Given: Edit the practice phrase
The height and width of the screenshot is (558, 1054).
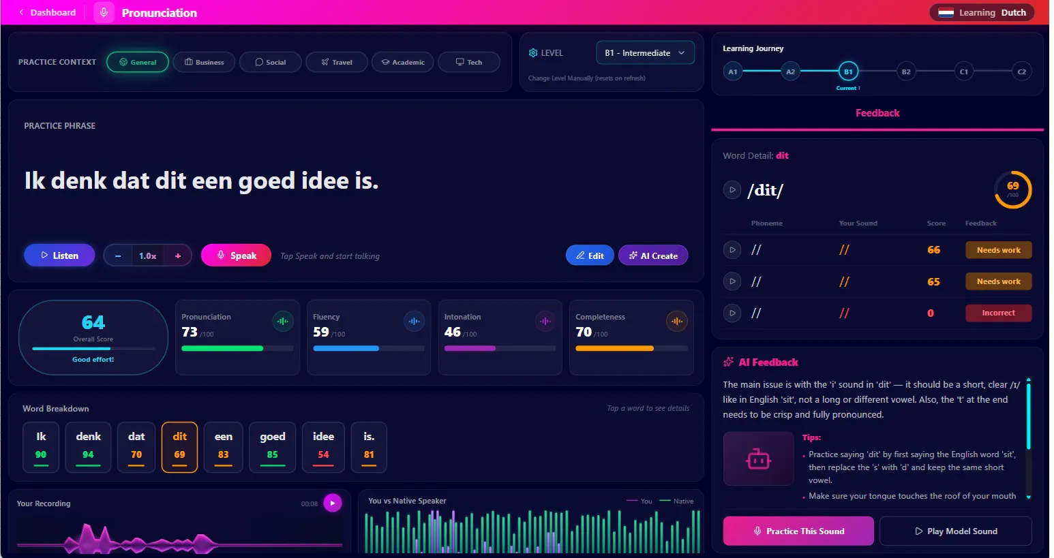Looking at the screenshot, I should tap(590, 255).
